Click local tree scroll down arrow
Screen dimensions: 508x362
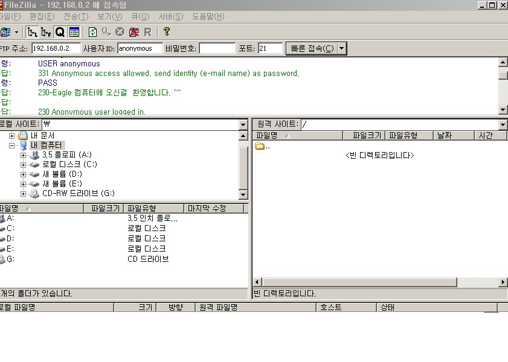coord(243,194)
